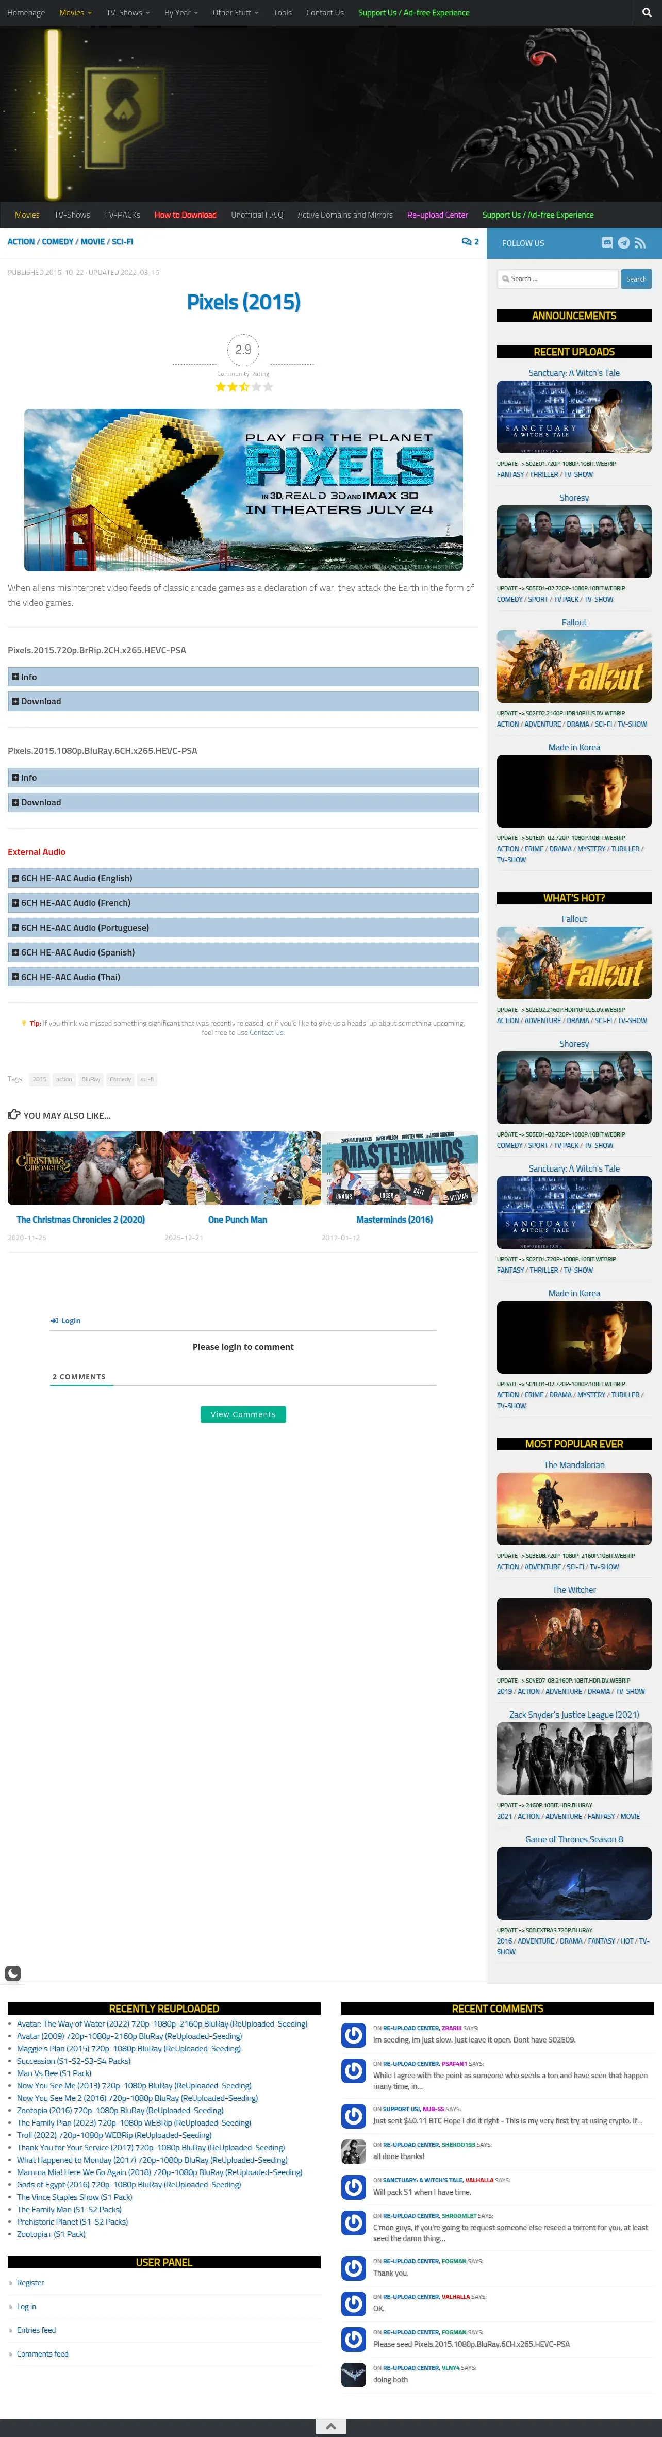Expand Info for the 1080p BluRay release
Screen dimensions: 662x2437
[243, 778]
